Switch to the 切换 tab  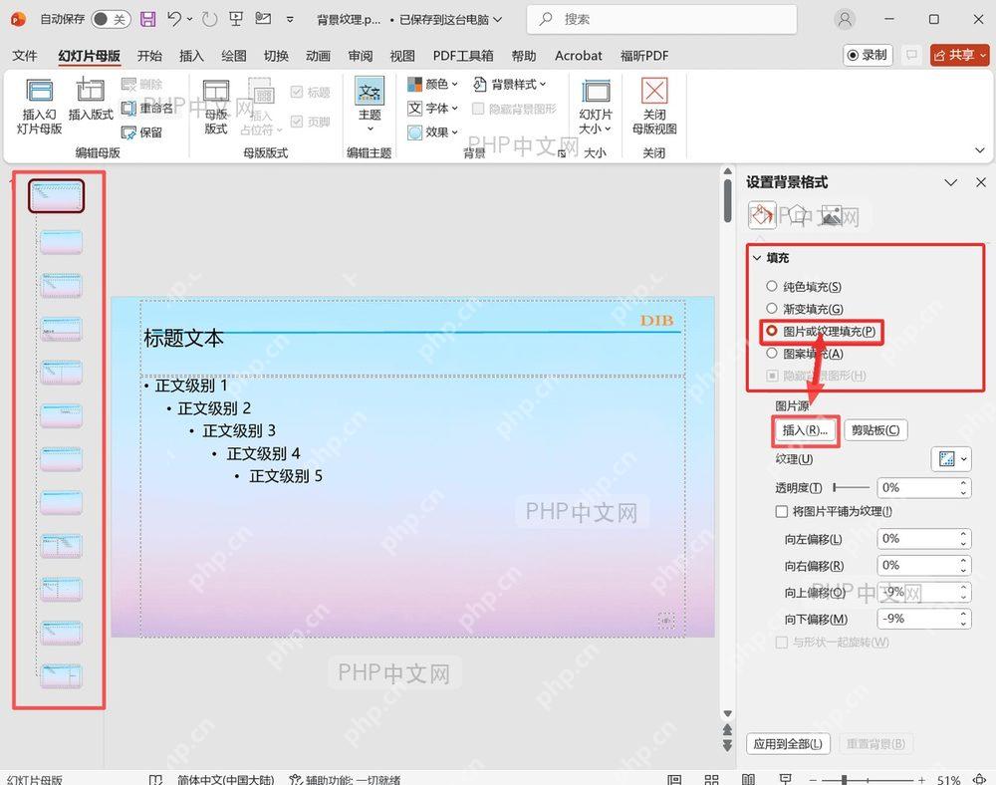pyautogui.click(x=276, y=56)
